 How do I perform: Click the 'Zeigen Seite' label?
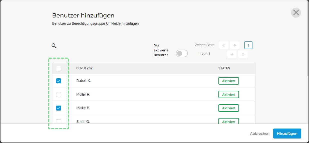(205, 45)
